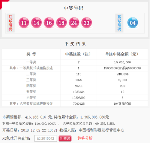
Task: Click sixth prize bonus balance 69,355,315元
Action: 105,124
